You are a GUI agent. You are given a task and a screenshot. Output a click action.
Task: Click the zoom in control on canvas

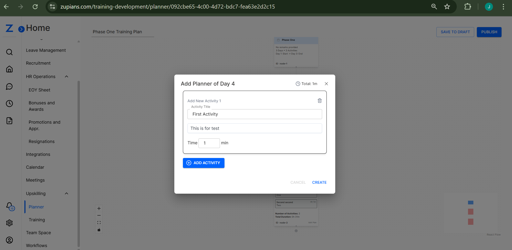point(99,208)
